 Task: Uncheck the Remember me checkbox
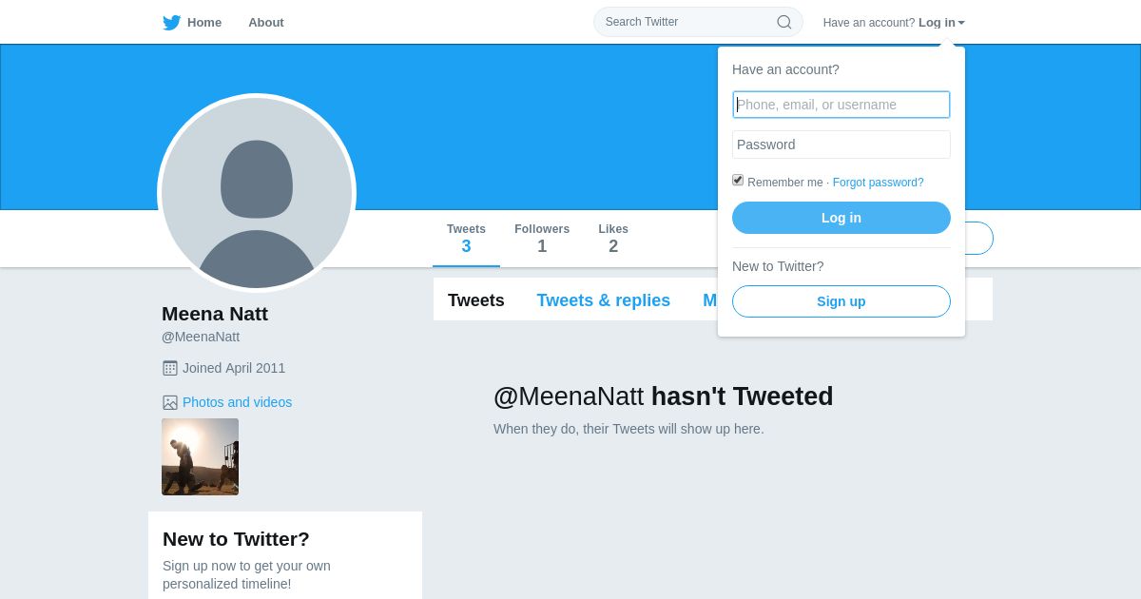(738, 180)
